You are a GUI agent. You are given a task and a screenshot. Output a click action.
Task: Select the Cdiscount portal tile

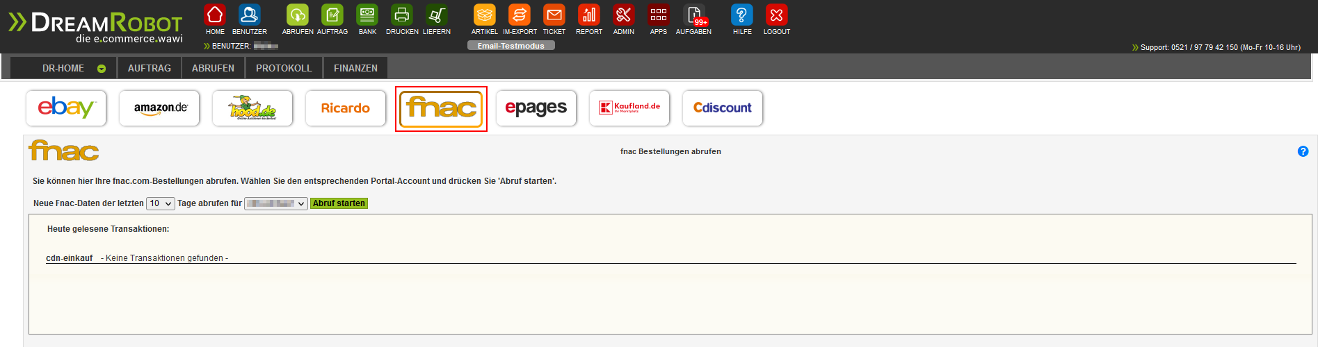click(x=723, y=108)
